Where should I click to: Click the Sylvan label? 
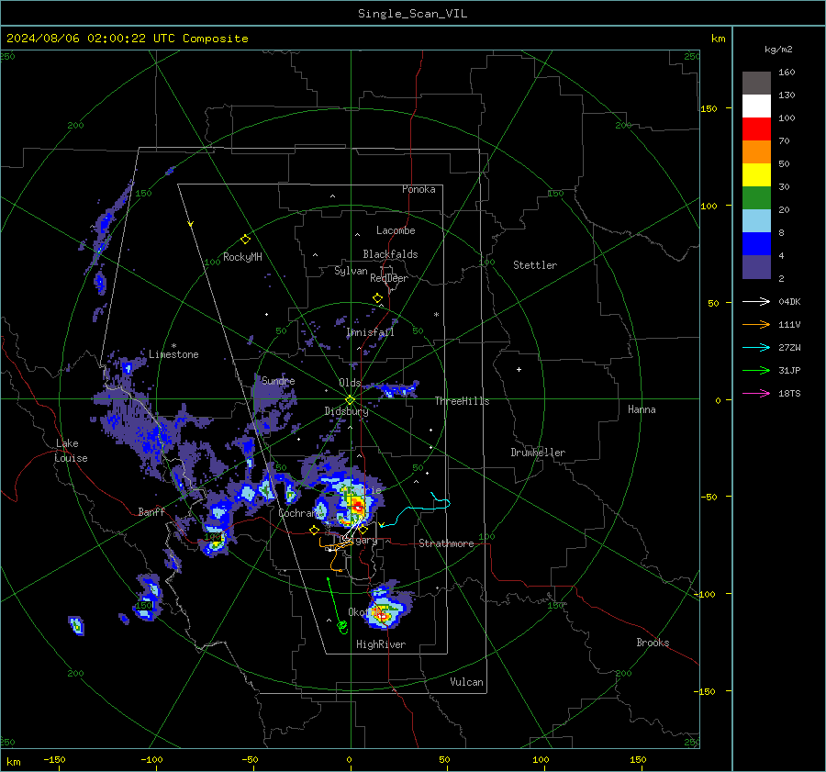(351, 272)
